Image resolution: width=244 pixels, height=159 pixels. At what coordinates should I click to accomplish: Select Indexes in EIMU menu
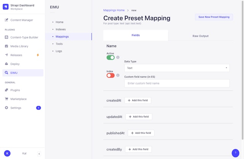click(x=61, y=29)
